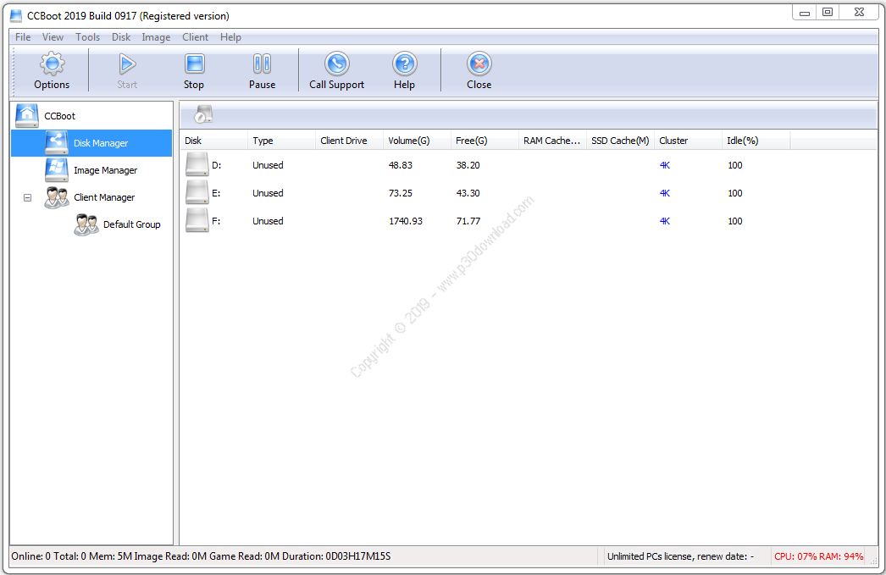The image size is (886, 575).
Task: Select the Client Manager users icon
Action: (57, 197)
